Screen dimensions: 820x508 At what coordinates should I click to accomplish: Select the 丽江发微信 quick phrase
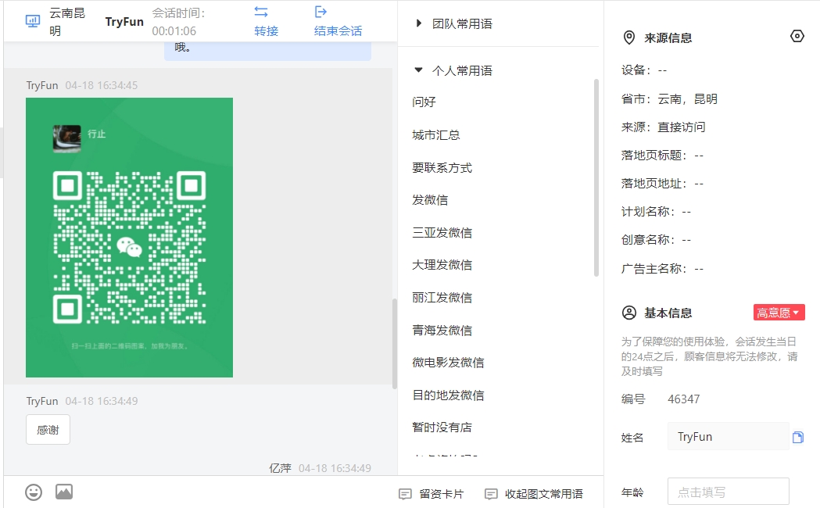442,298
